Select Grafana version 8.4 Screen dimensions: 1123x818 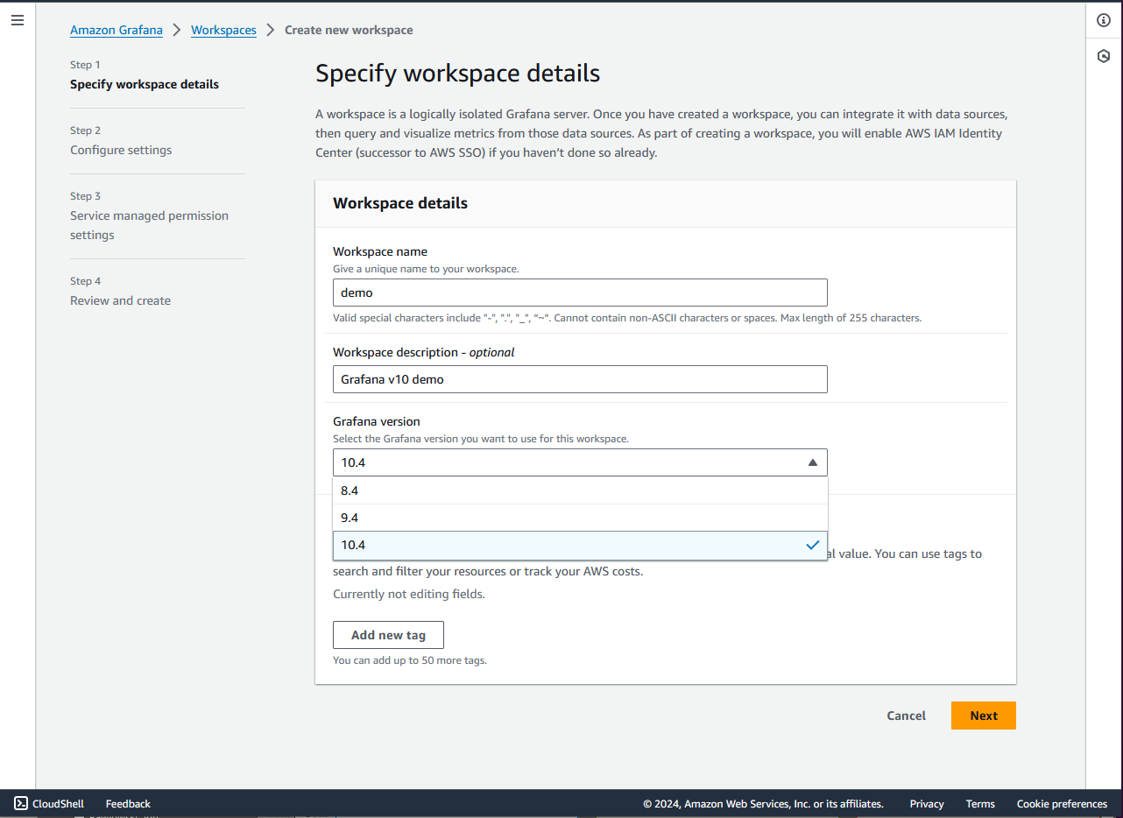tap(580, 490)
